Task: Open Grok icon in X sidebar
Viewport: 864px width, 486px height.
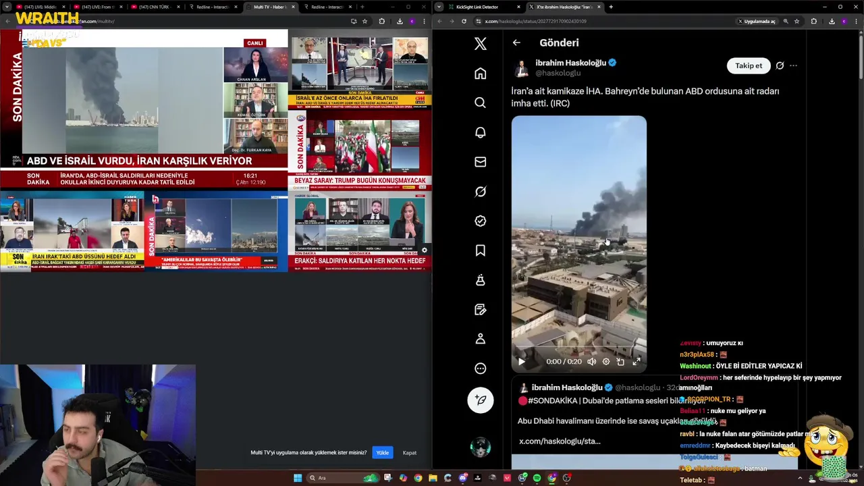Action: click(480, 192)
